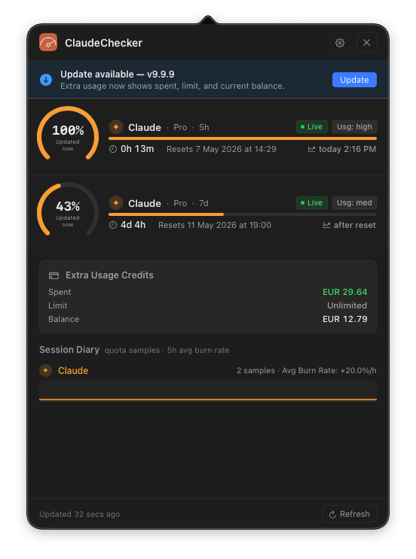Viewport: 416px width, 559px height.
Task: Close the ClaudeChecker popover
Action: tap(367, 43)
